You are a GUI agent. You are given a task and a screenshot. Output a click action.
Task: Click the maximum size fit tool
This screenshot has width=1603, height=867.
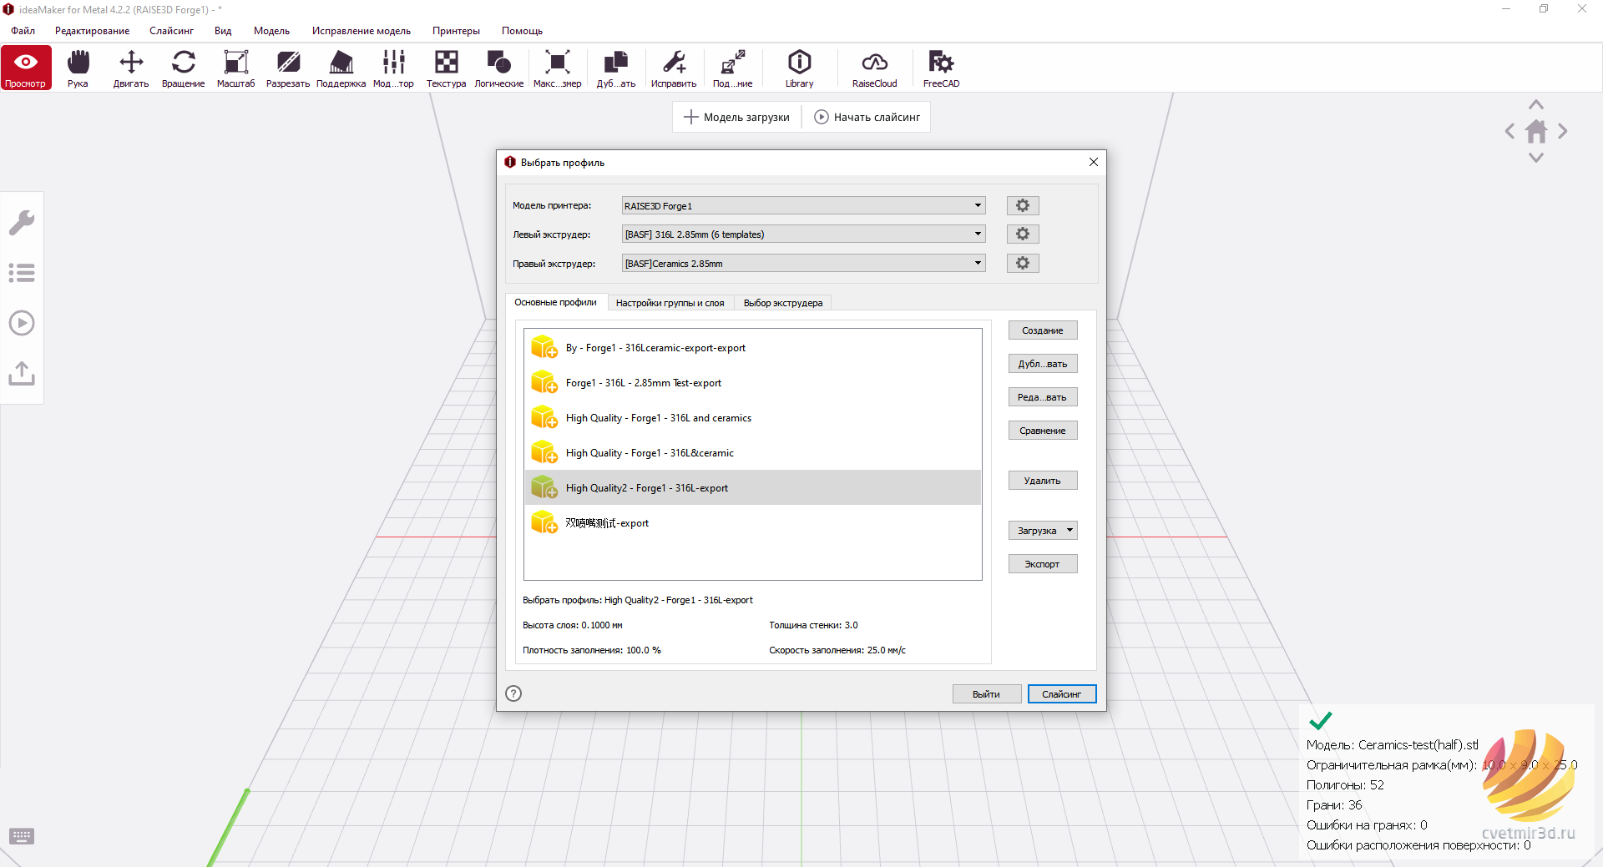pos(557,68)
